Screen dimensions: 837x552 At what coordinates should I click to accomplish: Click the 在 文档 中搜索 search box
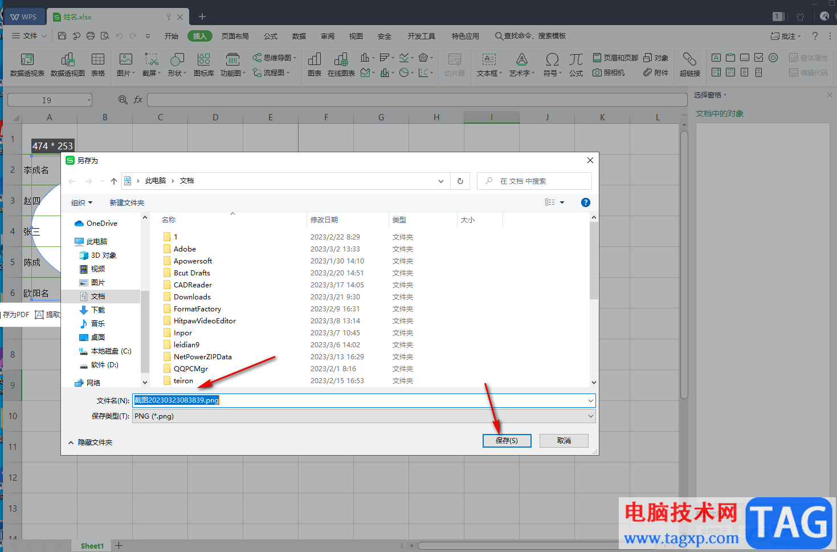(x=534, y=181)
